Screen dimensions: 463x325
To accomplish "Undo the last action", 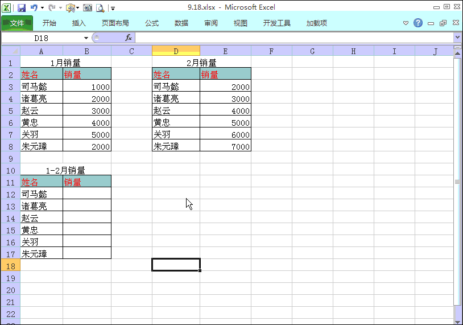I will (x=34, y=7).
